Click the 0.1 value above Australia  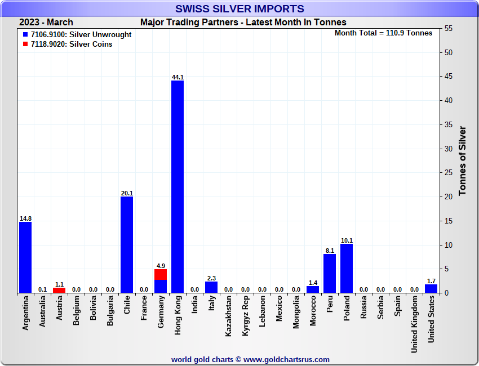click(x=42, y=289)
